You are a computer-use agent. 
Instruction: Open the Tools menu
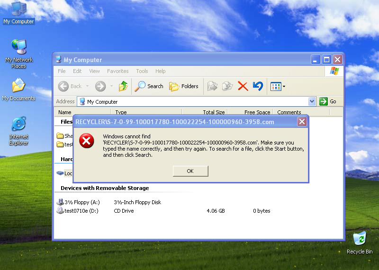coord(142,71)
